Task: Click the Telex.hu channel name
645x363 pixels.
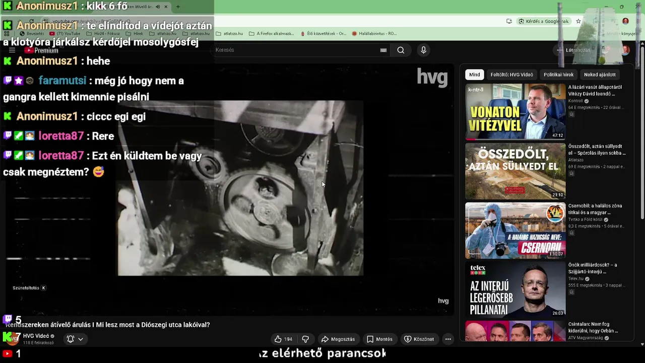Action: pos(576,278)
